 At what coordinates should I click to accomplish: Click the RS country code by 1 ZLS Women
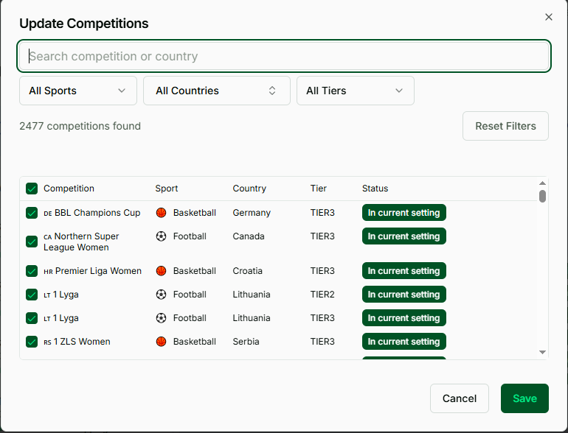47,342
